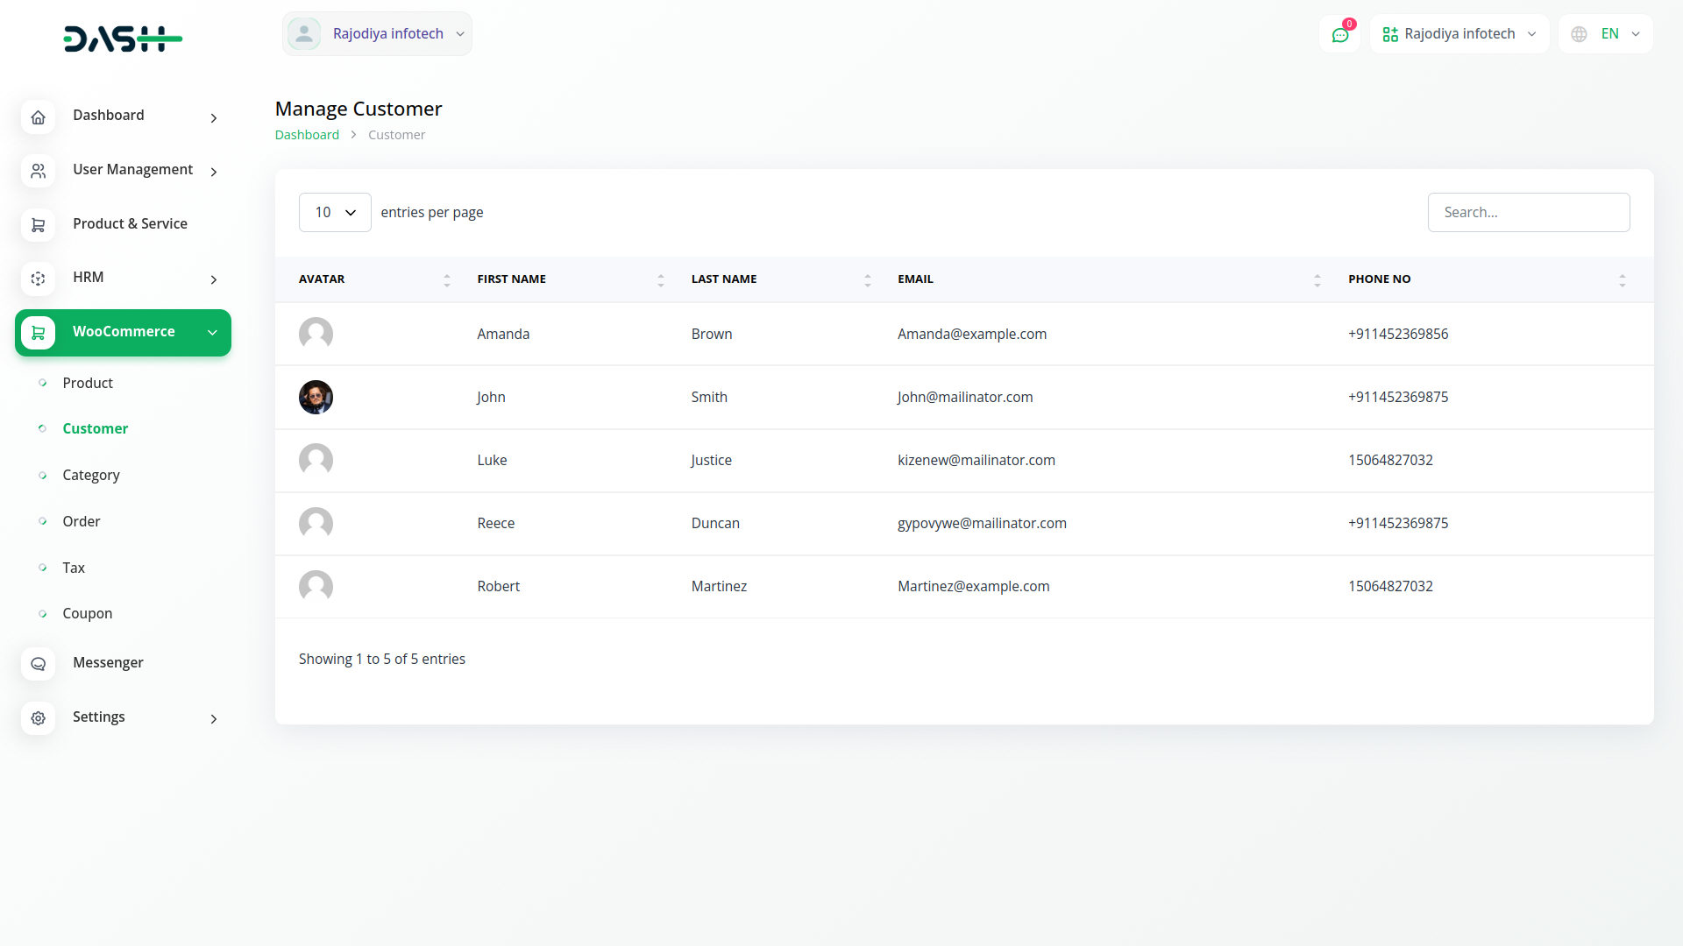Image resolution: width=1683 pixels, height=946 pixels.
Task: Click John Smith's avatar photo
Action: [316, 397]
